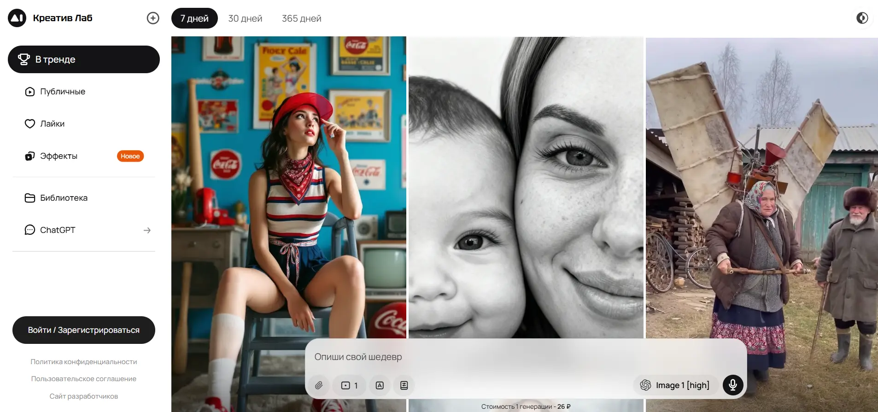Open the Библиотека folder item
The width and height of the screenshot is (878, 412).
click(64, 198)
